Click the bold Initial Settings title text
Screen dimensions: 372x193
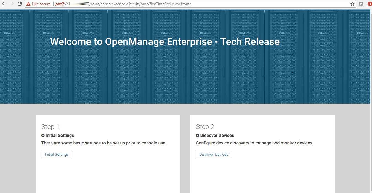[60, 136]
